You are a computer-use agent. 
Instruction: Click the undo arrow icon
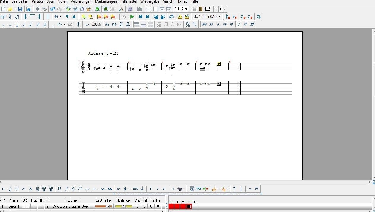(x=53, y=9)
